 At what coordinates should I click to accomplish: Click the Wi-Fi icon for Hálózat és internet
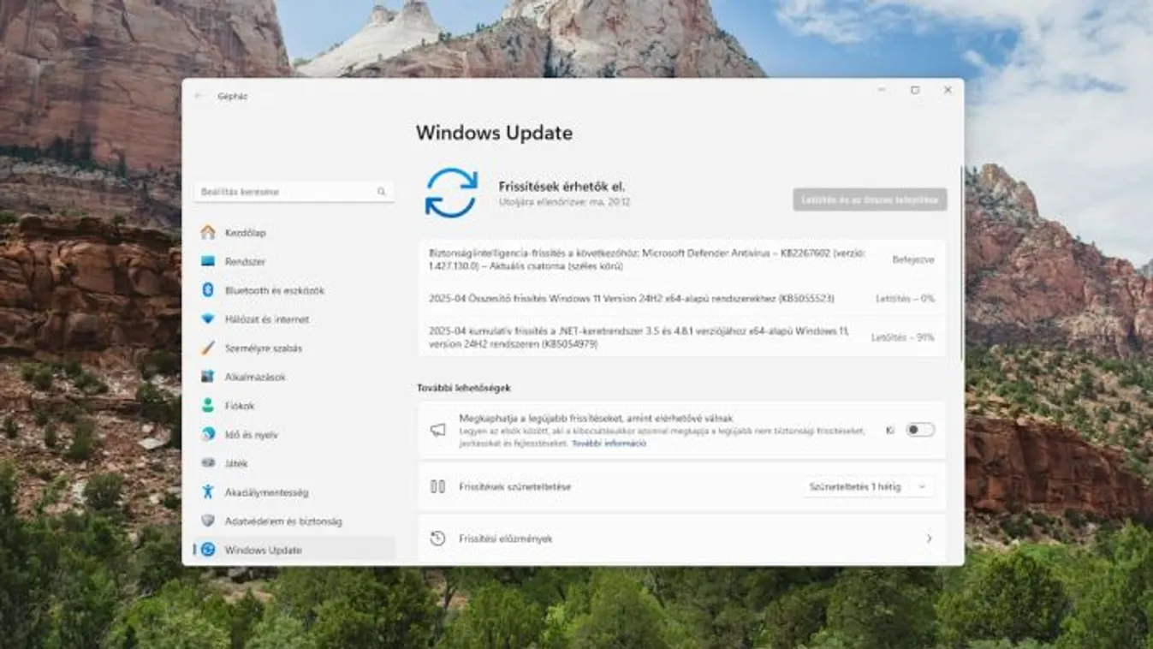pyautogui.click(x=208, y=319)
